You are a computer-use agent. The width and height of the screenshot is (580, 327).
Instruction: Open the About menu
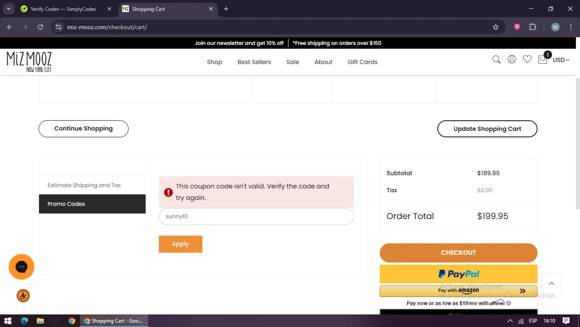click(323, 62)
